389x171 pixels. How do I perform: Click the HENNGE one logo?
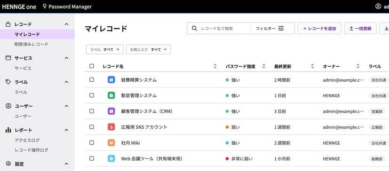tap(19, 7)
